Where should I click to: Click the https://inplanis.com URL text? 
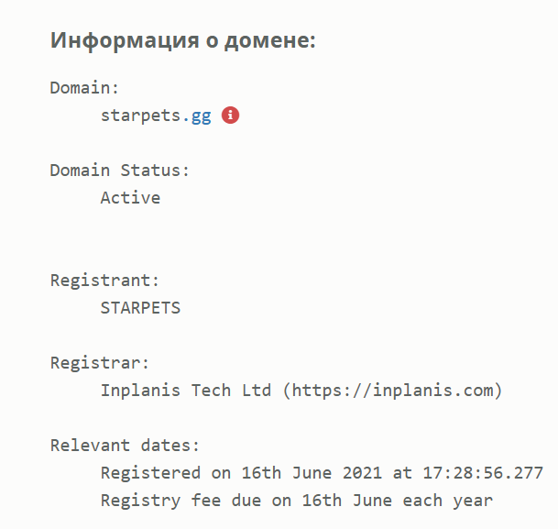(392, 391)
